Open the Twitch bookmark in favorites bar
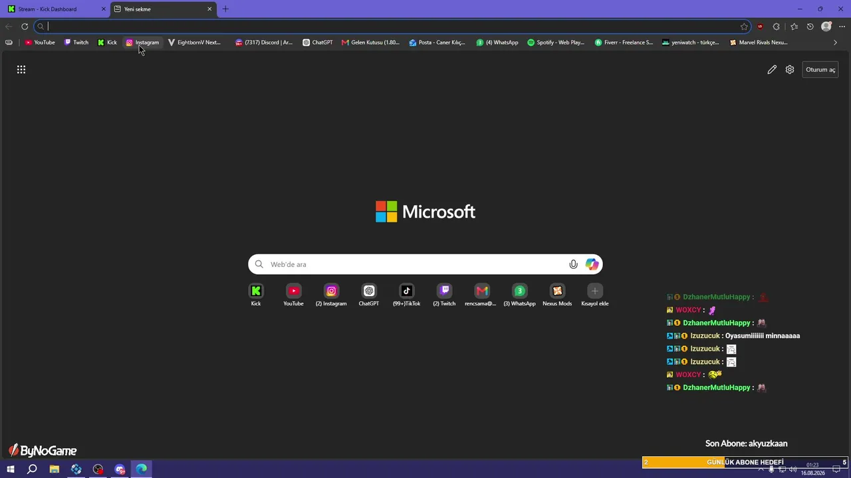This screenshot has width=851, height=478. (x=76, y=42)
